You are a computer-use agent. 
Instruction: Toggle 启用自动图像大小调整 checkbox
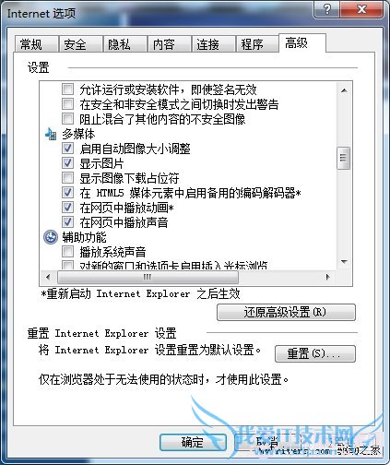point(67,149)
